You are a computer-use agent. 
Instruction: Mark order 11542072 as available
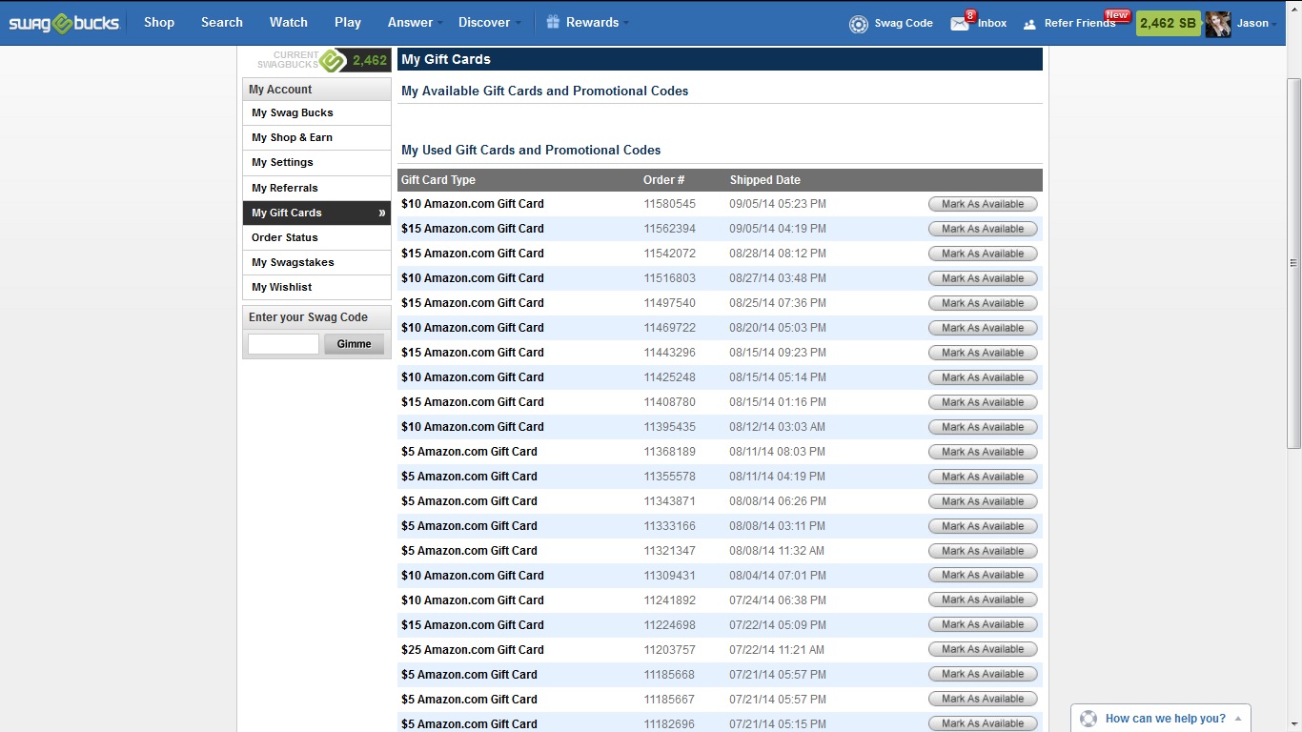point(983,254)
